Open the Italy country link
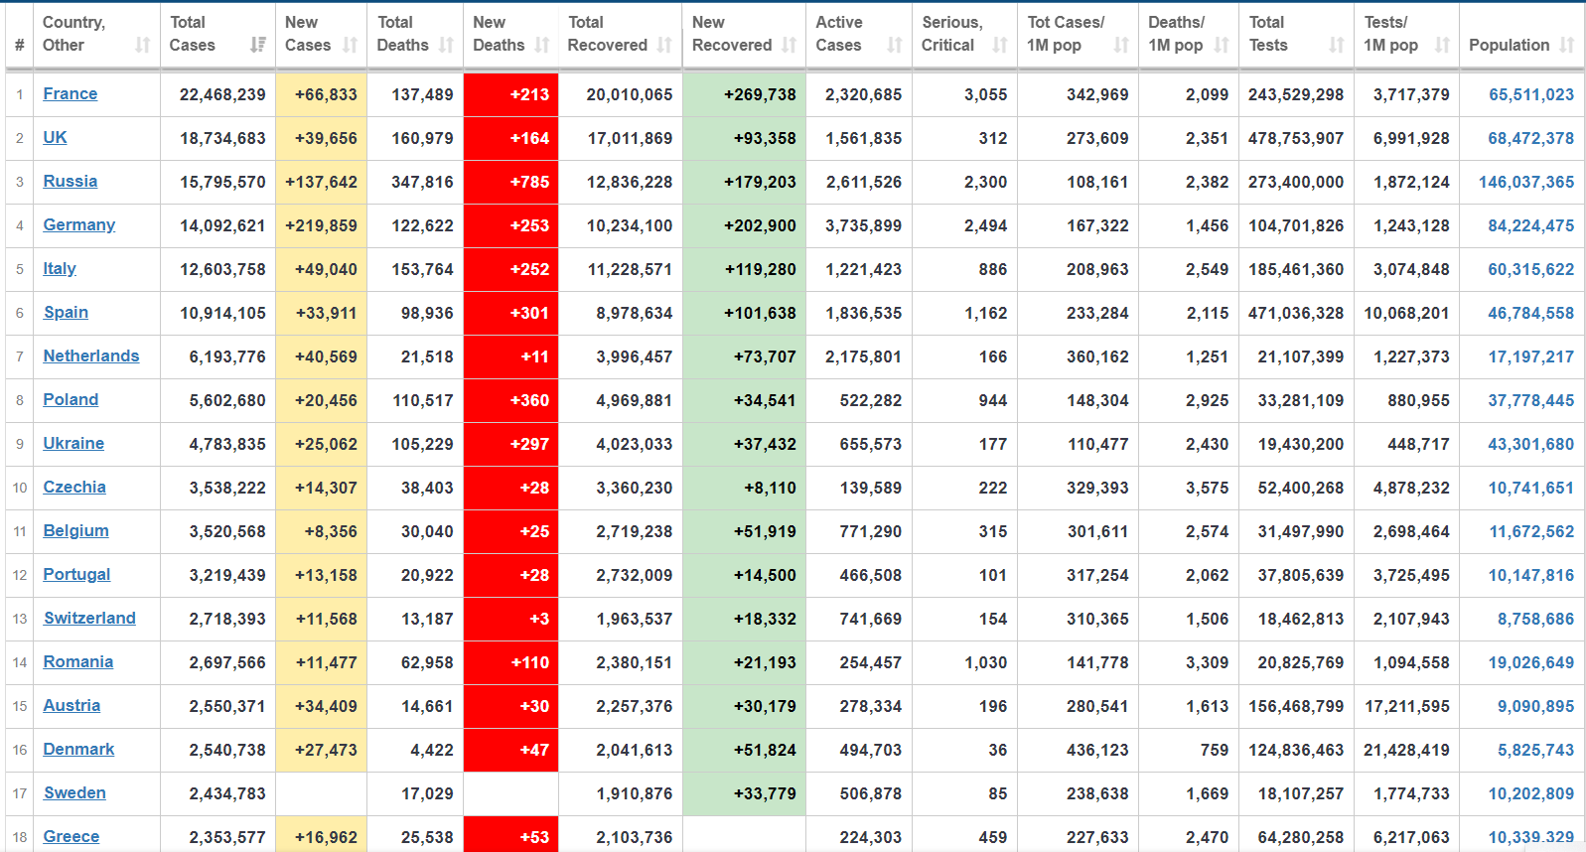 (x=60, y=268)
